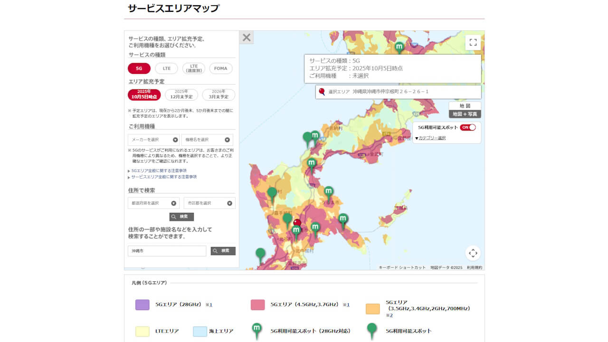Image resolution: width=608 pixels, height=342 pixels.
Task: Choose the 2025年12月末予定 expansion option
Action: click(181, 95)
